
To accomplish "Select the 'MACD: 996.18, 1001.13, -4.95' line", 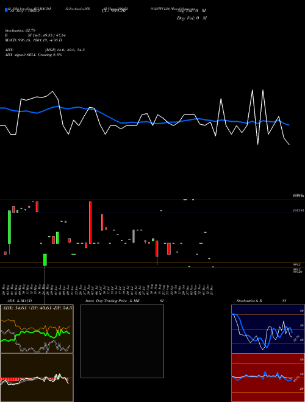I will pyautogui.click(x=34, y=40).
